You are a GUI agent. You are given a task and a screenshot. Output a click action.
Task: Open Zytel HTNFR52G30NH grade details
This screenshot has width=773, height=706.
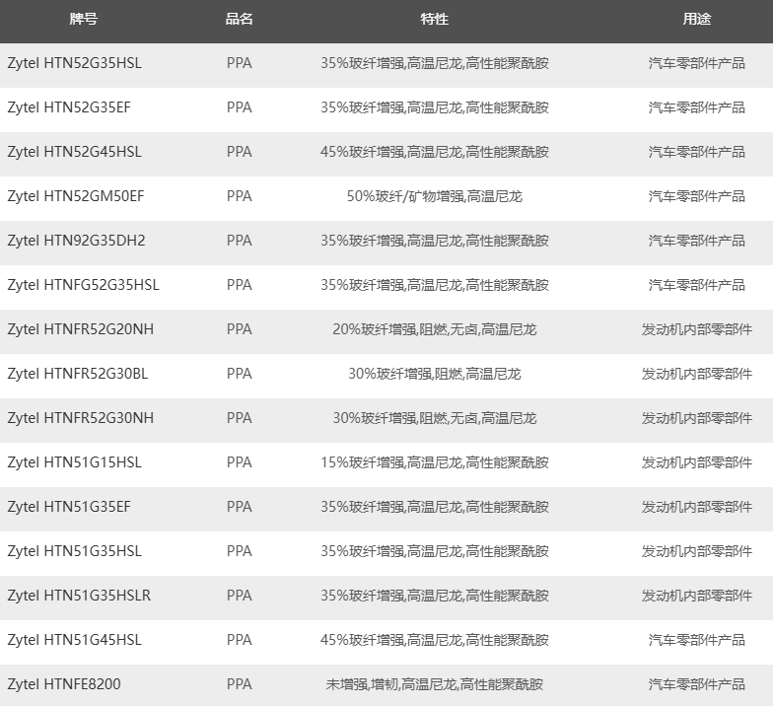click(80, 418)
